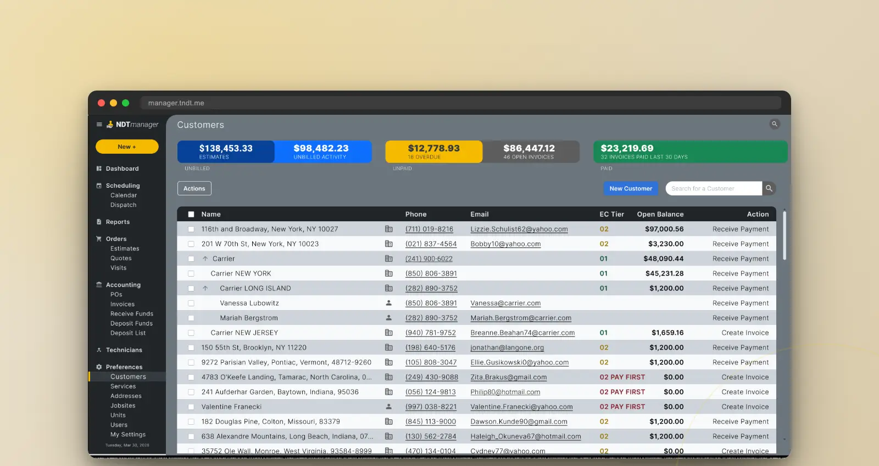Click the $98,482.23 Unbilled Activity card
This screenshot has width=879, height=466.
pos(323,151)
